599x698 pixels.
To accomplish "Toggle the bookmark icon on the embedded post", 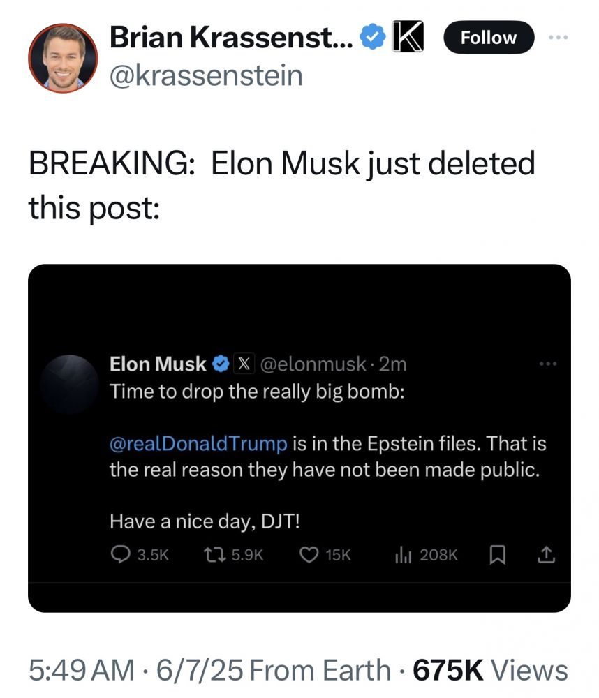I will tap(497, 555).
